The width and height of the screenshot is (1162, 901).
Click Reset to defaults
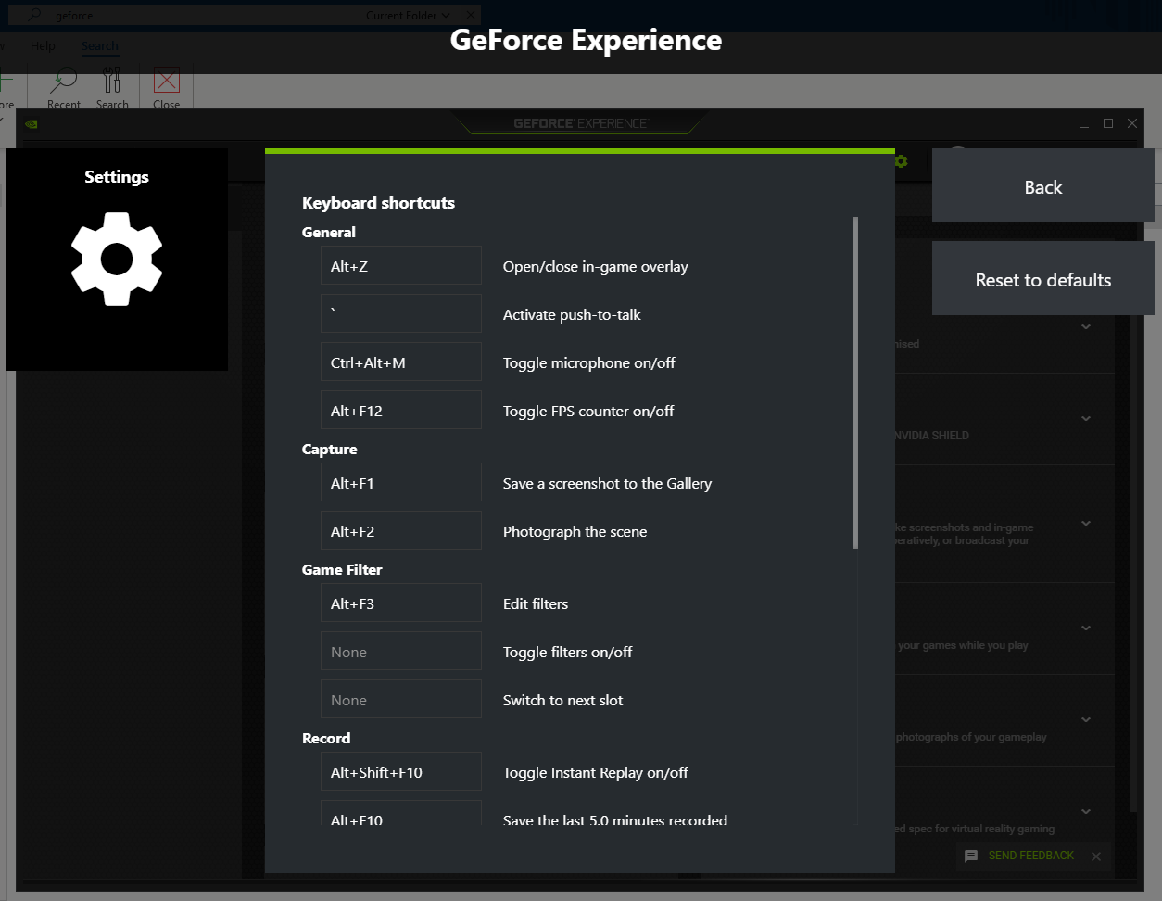pos(1042,280)
